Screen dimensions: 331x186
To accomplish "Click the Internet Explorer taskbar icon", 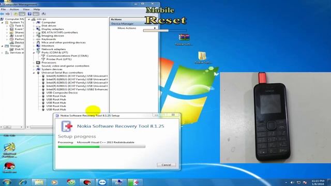I will pos(23,182).
